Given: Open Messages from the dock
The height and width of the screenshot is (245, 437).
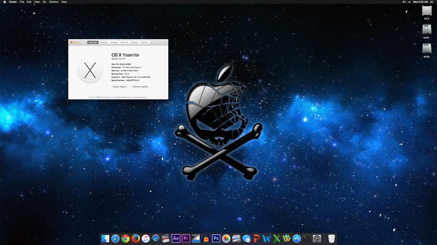Looking at the screenshot, I should [246, 238].
